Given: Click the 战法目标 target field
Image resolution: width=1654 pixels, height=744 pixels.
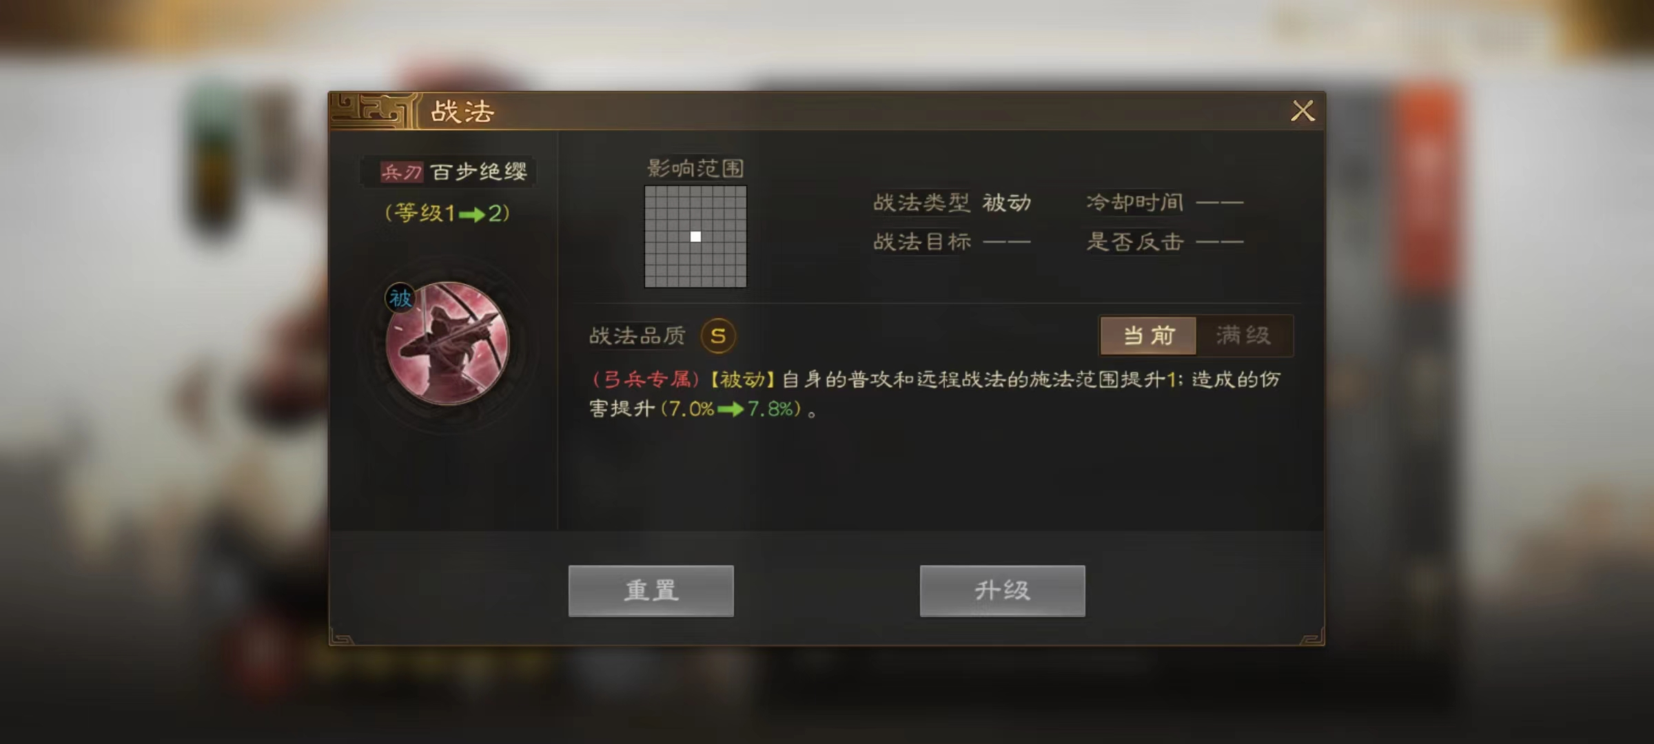Looking at the screenshot, I should click(x=952, y=242).
